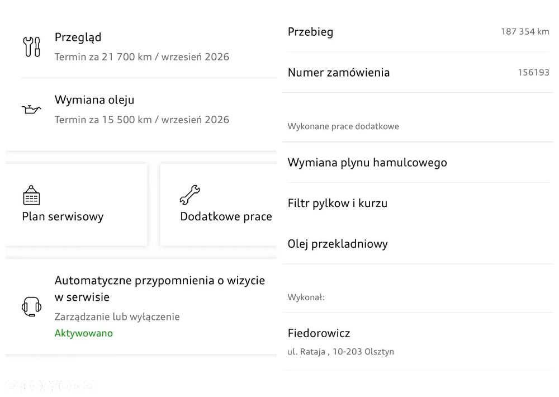Click the headset reminders icon
The width and height of the screenshot is (559, 397).
point(31,306)
